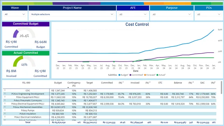Click committed cell R$ 8,350,000 in Pck01 row
The image size is (224, 126).
pos(107,97)
